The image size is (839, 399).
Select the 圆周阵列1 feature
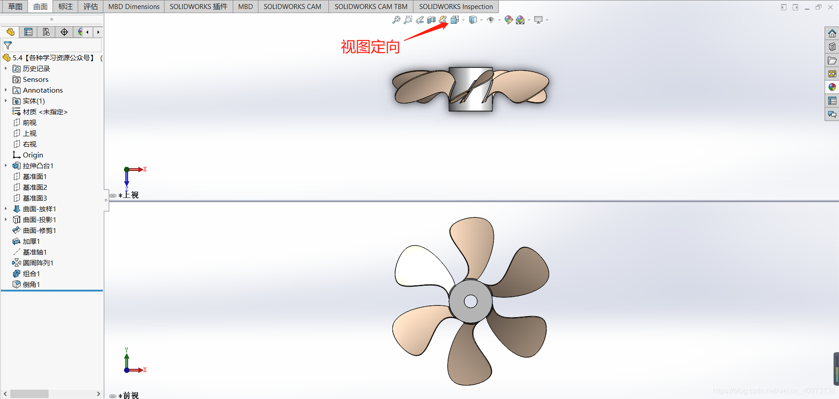pyautogui.click(x=33, y=263)
